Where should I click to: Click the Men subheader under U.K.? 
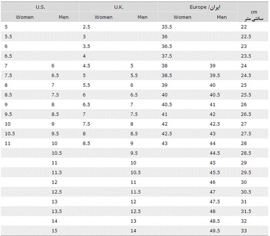pyautogui.click(x=142, y=17)
